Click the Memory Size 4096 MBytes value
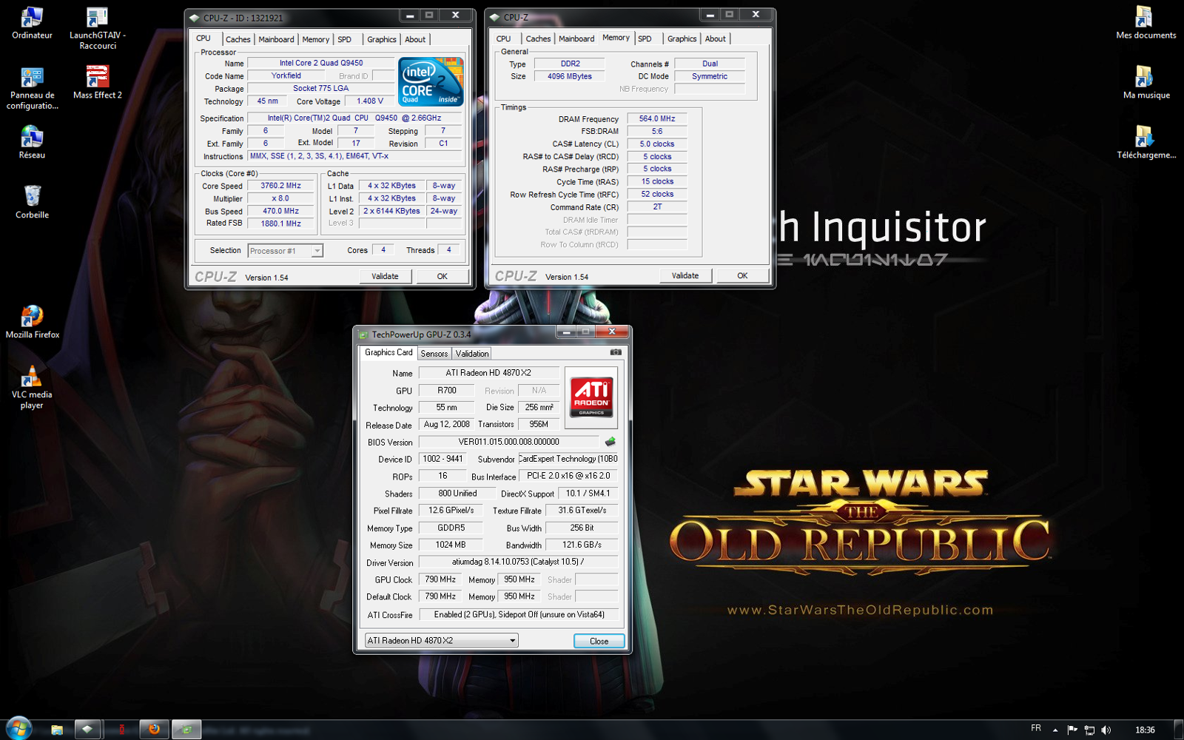Image resolution: width=1184 pixels, height=740 pixels. (x=570, y=76)
